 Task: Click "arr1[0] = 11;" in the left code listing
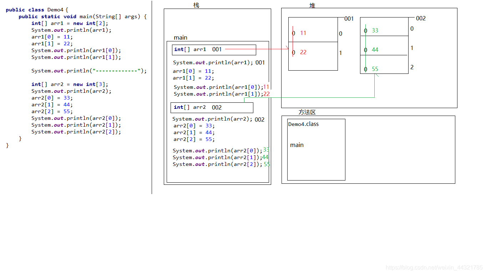(x=52, y=37)
